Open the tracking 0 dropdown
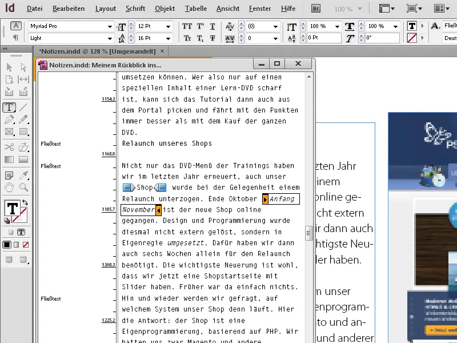This screenshot has width=457, height=343. click(275, 38)
